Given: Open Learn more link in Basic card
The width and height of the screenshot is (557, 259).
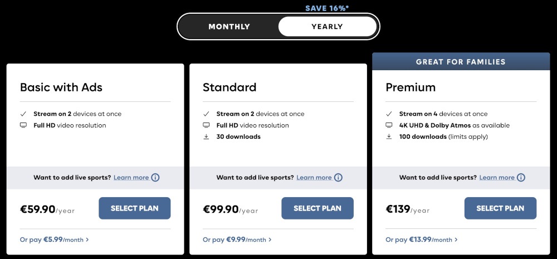Looking at the screenshot, I should tap(131, 178).
